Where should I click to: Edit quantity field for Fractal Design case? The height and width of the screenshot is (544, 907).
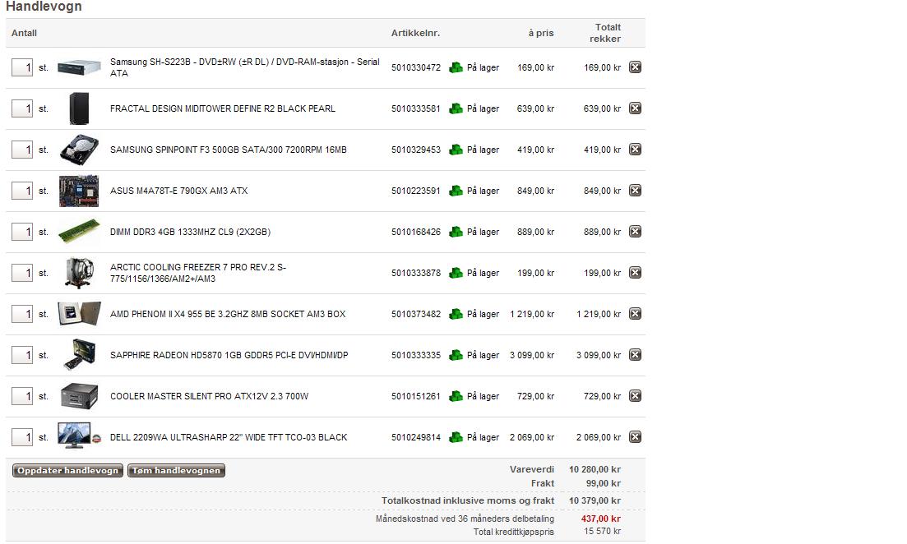tap(22, 108)
